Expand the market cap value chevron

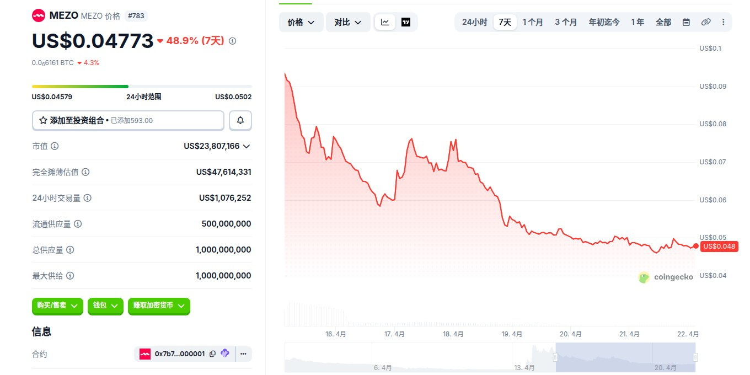247,146
